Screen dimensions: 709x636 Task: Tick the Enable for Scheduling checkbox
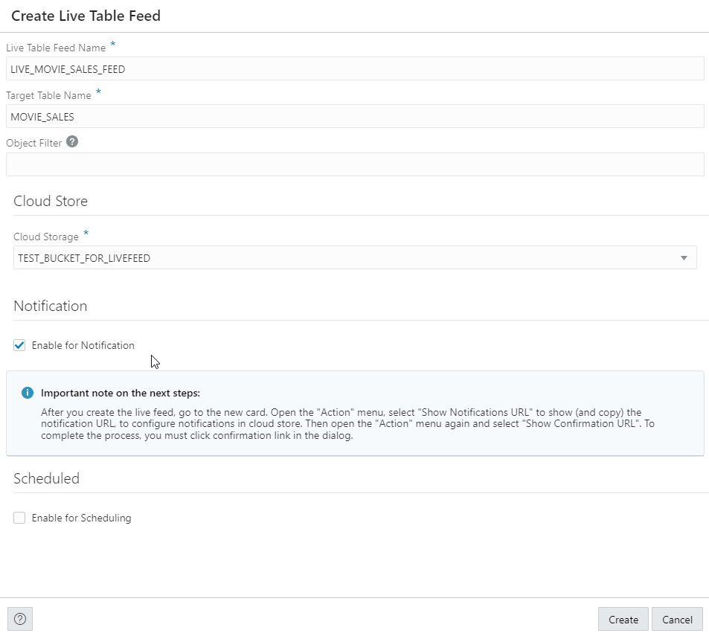19,518
